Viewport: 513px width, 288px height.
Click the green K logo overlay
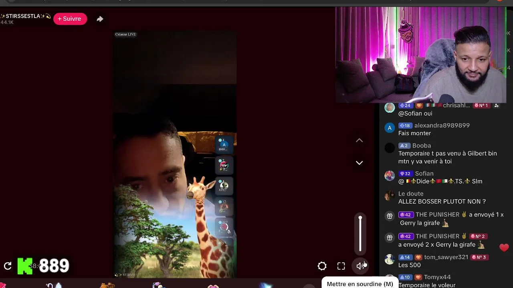pos(25,266)
